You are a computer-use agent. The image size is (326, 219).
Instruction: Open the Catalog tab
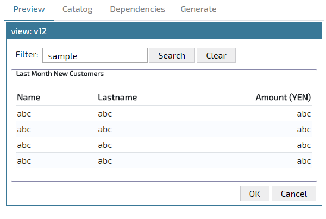(x=77, y=9)
